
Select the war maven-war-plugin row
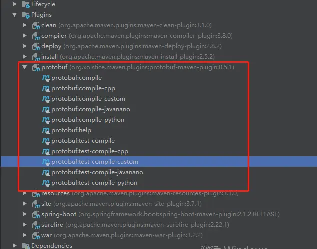[122, 235]
